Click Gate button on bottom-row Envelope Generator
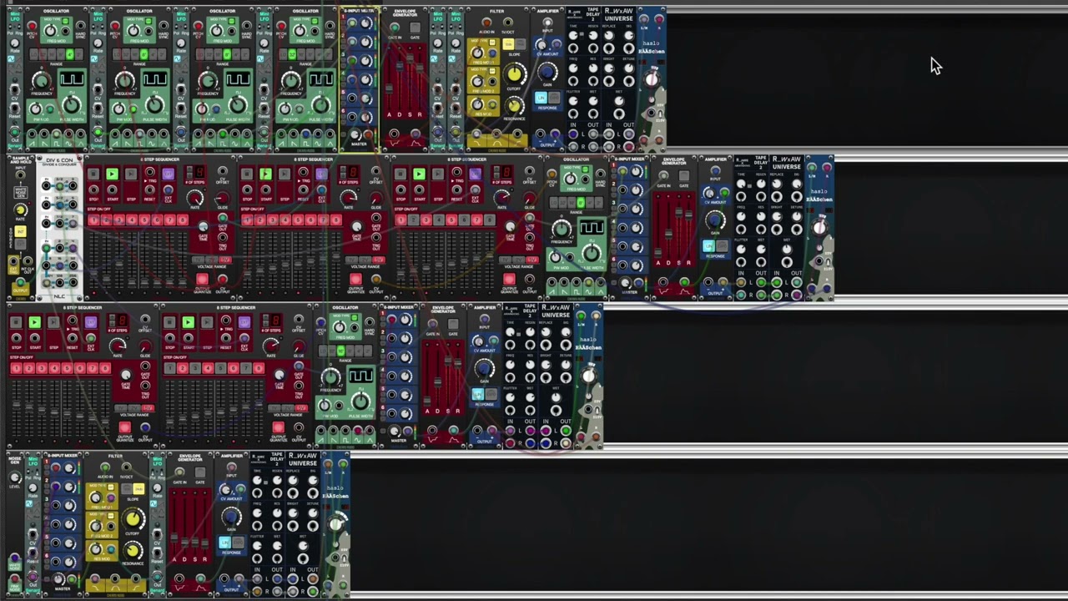 (200, 472)
